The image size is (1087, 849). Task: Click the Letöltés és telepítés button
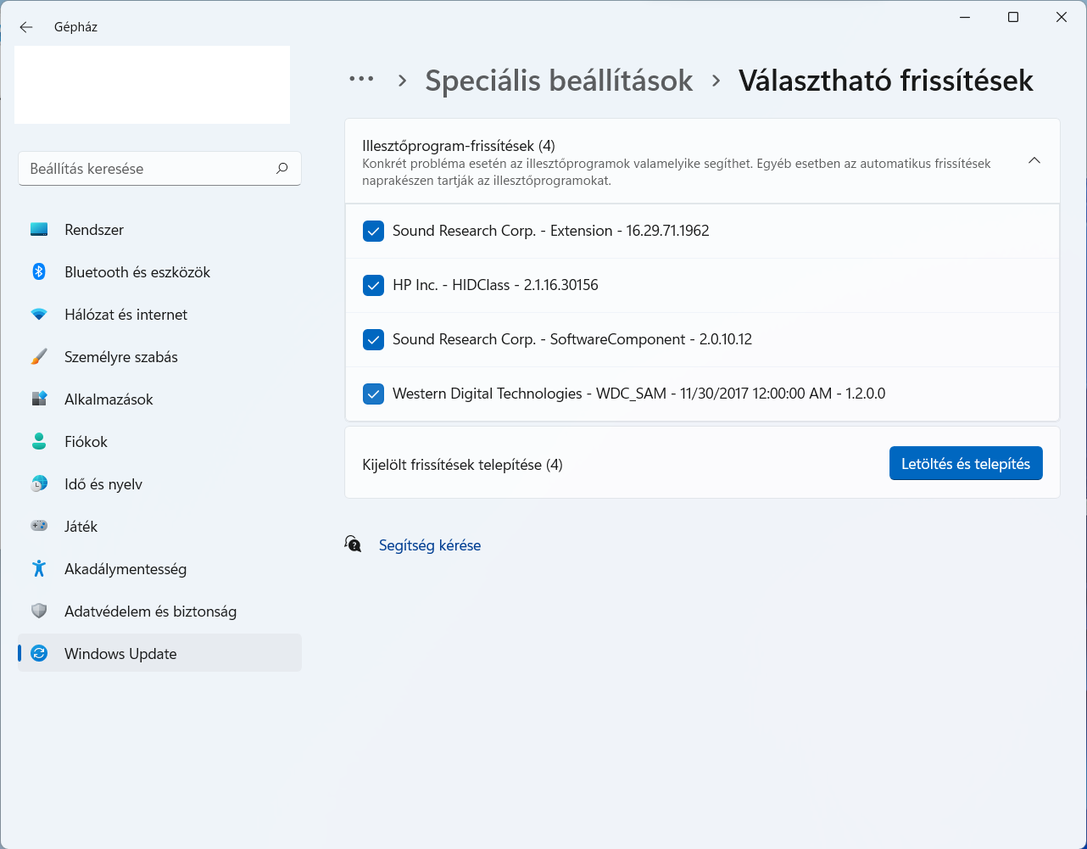pyautogui.click(x=966, y=464)
